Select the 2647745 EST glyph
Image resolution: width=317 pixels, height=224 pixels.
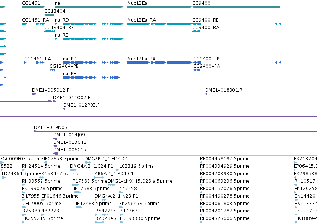point(102,215)
